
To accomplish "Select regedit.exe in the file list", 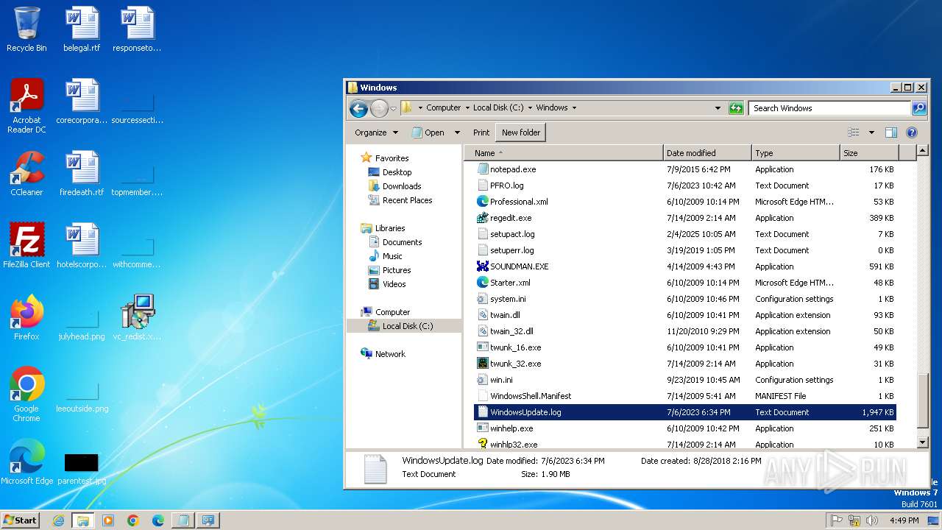I will tap(684, 218).
